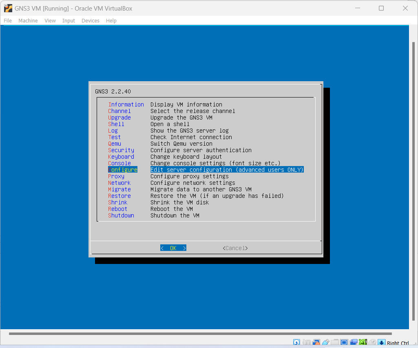Select the Shrink VM disk entry

158,202
